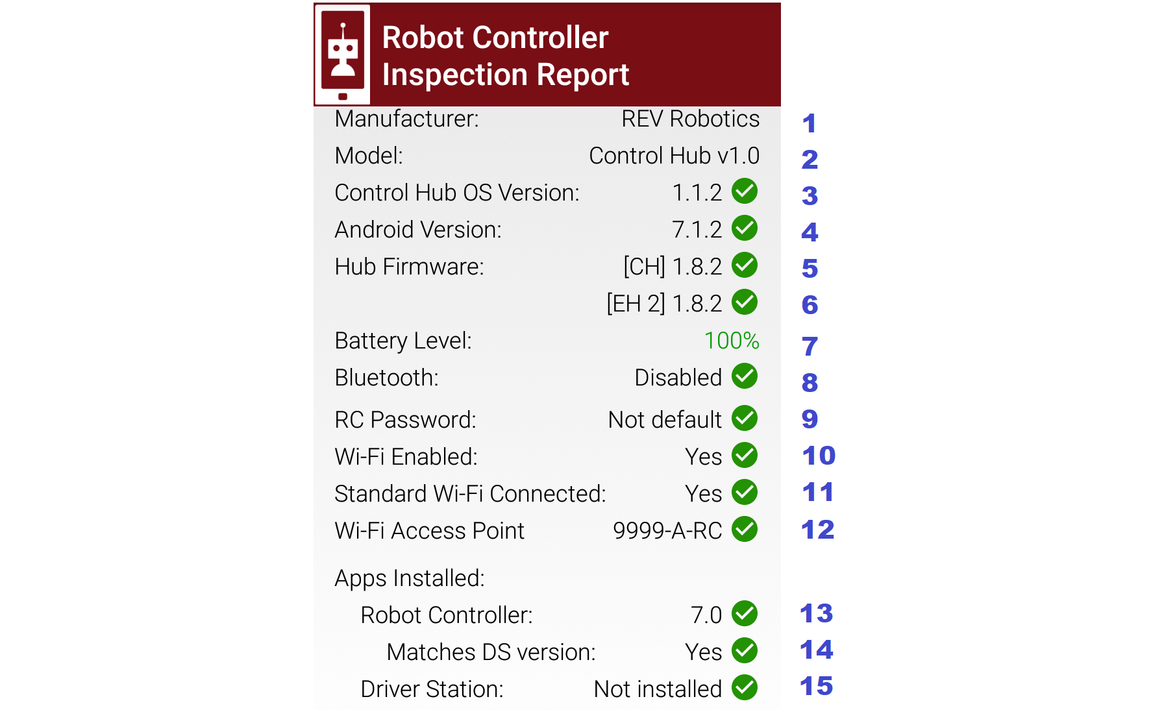The width and height of the screenshot is (1151, 710).
Task: Click the 9999-A-RC access point name
Action: pyautogui.click(x=667, y=531)
